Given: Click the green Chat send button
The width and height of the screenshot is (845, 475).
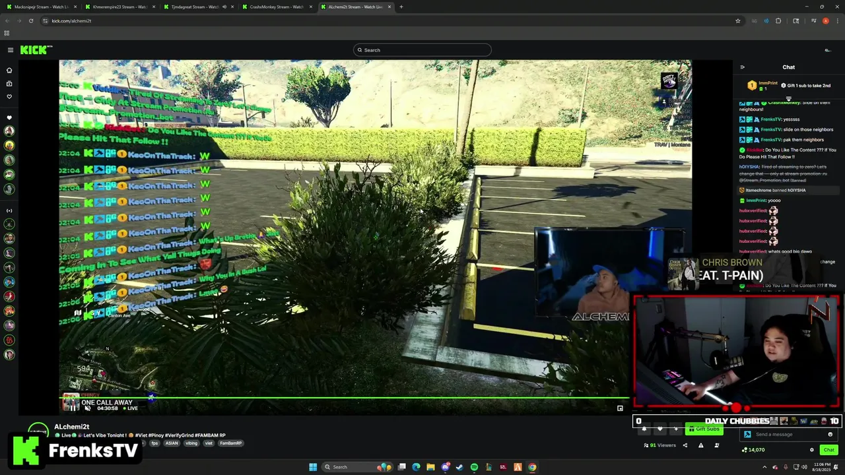Looking at the screenshot, I should pyautogui.click(x=828, y=450).
